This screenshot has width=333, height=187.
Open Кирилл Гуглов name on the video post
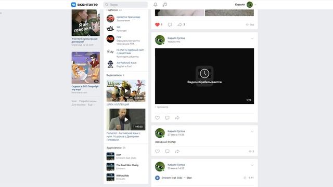click(176, 38)
